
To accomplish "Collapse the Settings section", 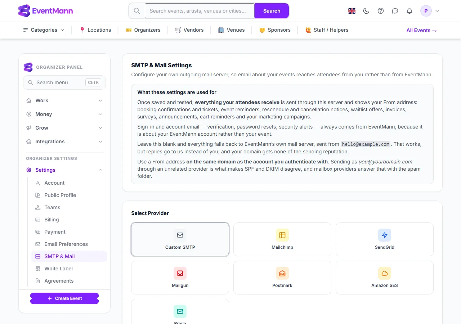I will [x=64, y=170].
